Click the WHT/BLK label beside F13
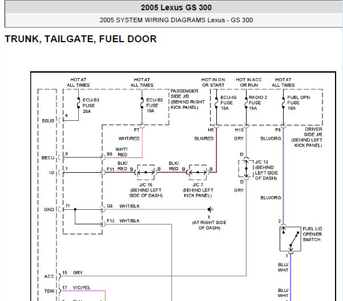Viewport: 343px width, 301px height. 130,221
